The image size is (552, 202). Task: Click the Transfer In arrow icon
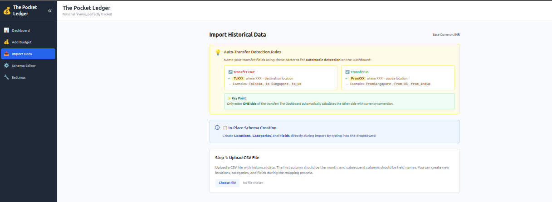[347, 72]
